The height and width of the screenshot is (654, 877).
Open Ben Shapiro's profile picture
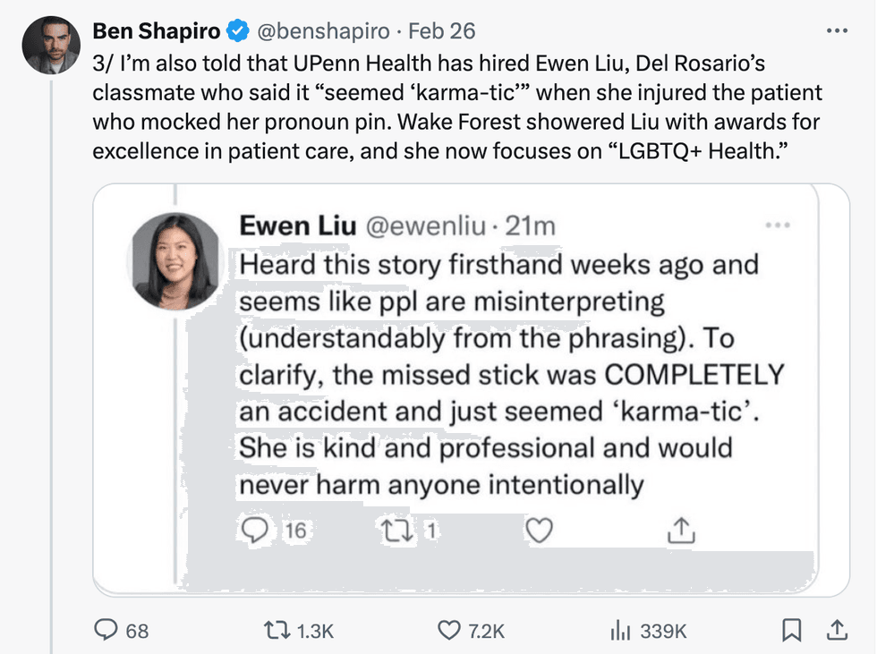[51, 45]
